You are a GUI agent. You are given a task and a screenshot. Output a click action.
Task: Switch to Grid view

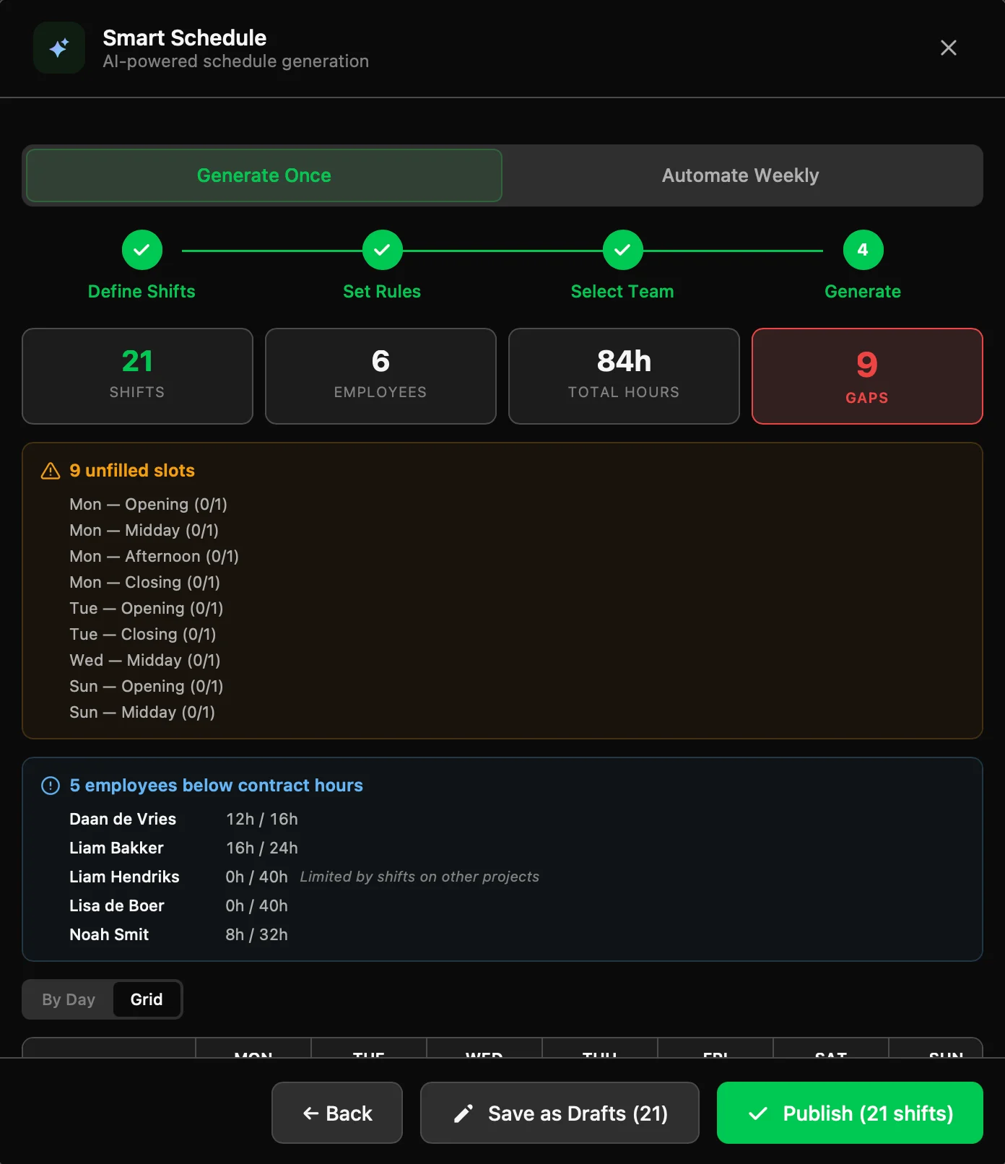147,999
